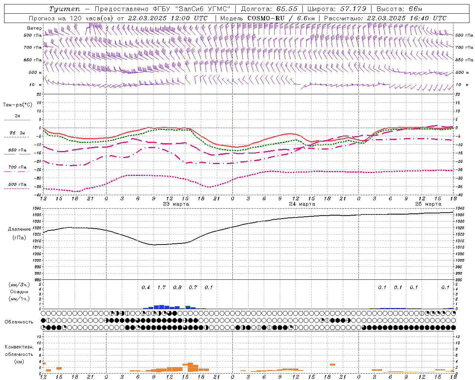Click the 'Ветер' wind panel label
Screen dimensions: 475x380
point(34,28)
